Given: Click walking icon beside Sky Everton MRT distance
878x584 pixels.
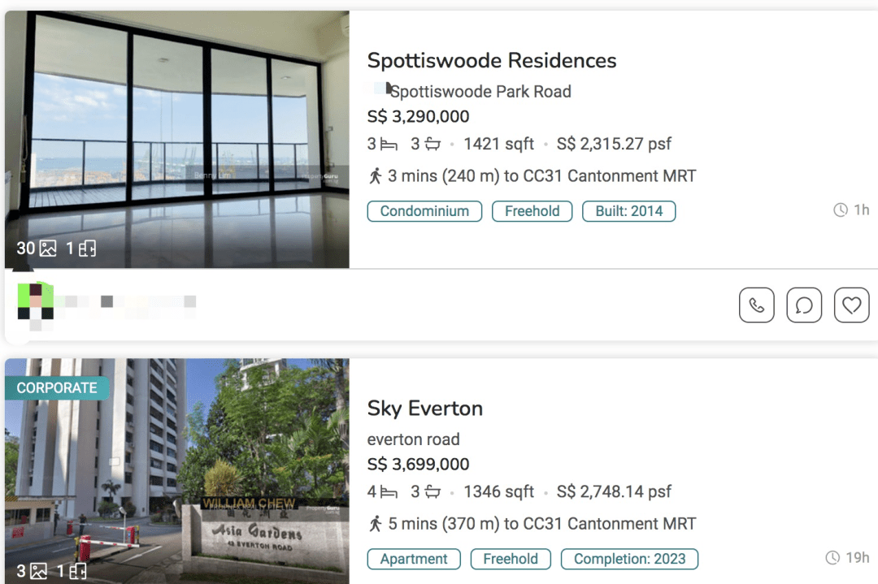Looking at the screenshot, I should [375, 523].
